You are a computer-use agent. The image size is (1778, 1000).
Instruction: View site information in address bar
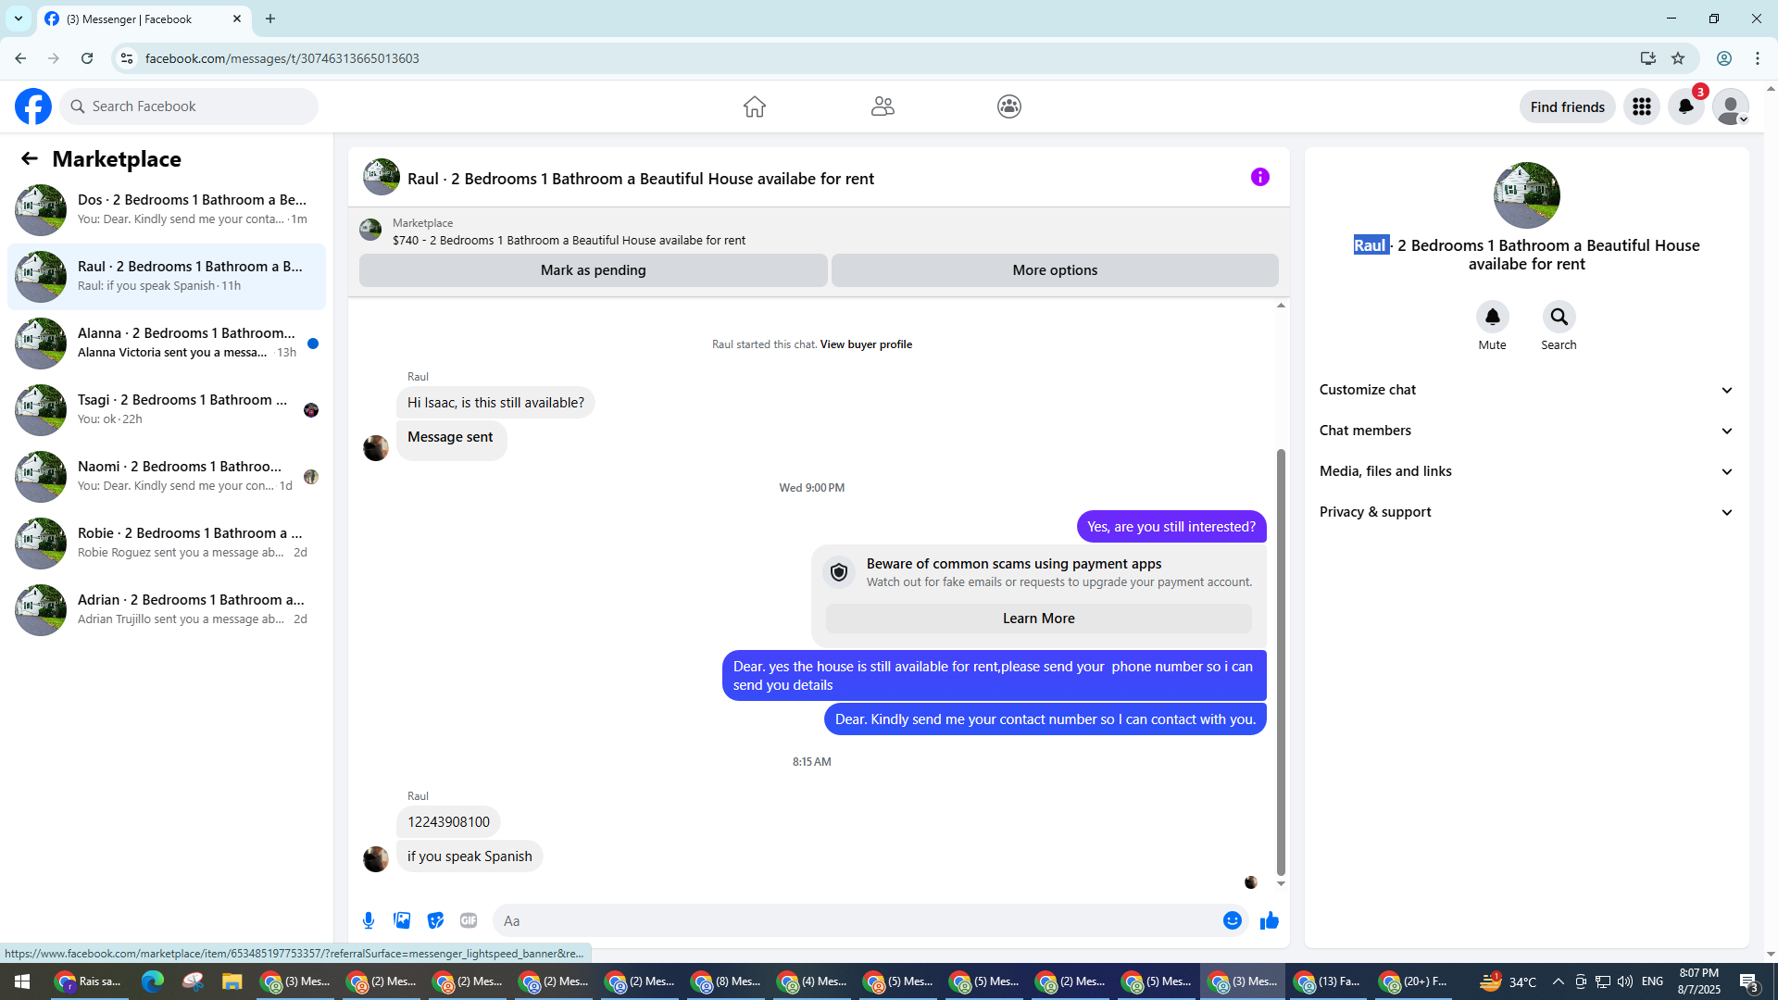click(x=127, y=58)
